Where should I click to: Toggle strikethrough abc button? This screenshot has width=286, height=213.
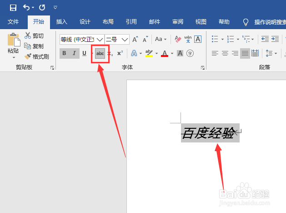click(x=100, y=54)
